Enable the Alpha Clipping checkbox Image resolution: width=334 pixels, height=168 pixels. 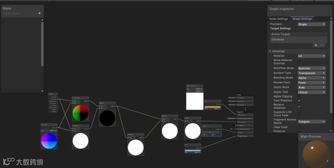click(x=299, y=96)
